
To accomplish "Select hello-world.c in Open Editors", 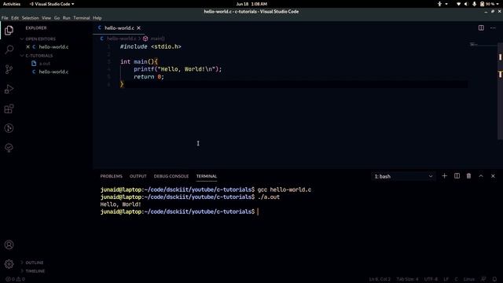I will [53, 47].
